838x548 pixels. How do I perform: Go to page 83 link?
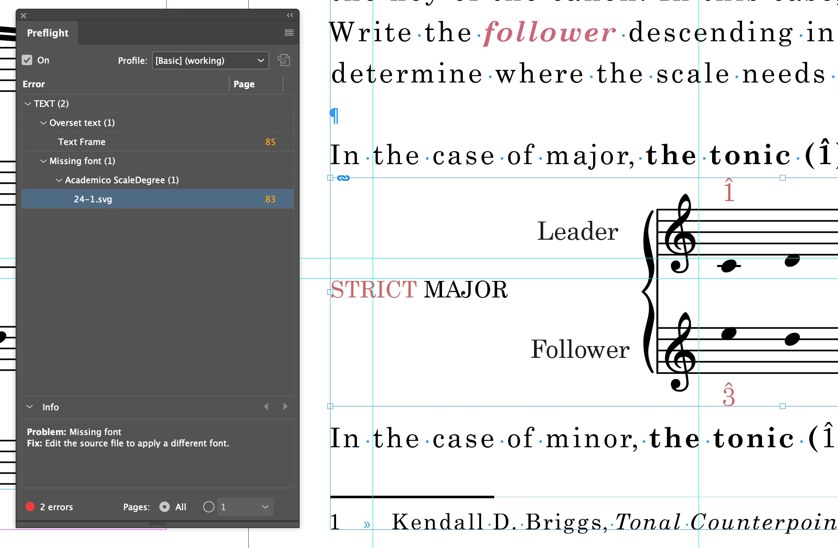[270, 199]
